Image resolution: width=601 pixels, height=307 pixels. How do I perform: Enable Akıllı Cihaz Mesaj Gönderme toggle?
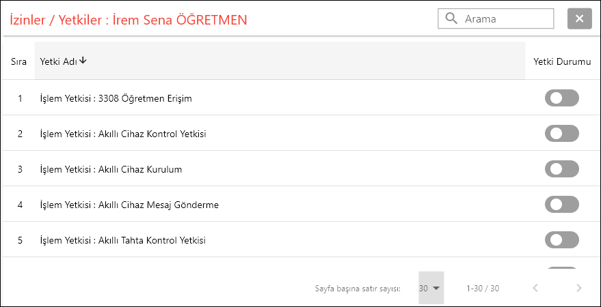point(561,205)
